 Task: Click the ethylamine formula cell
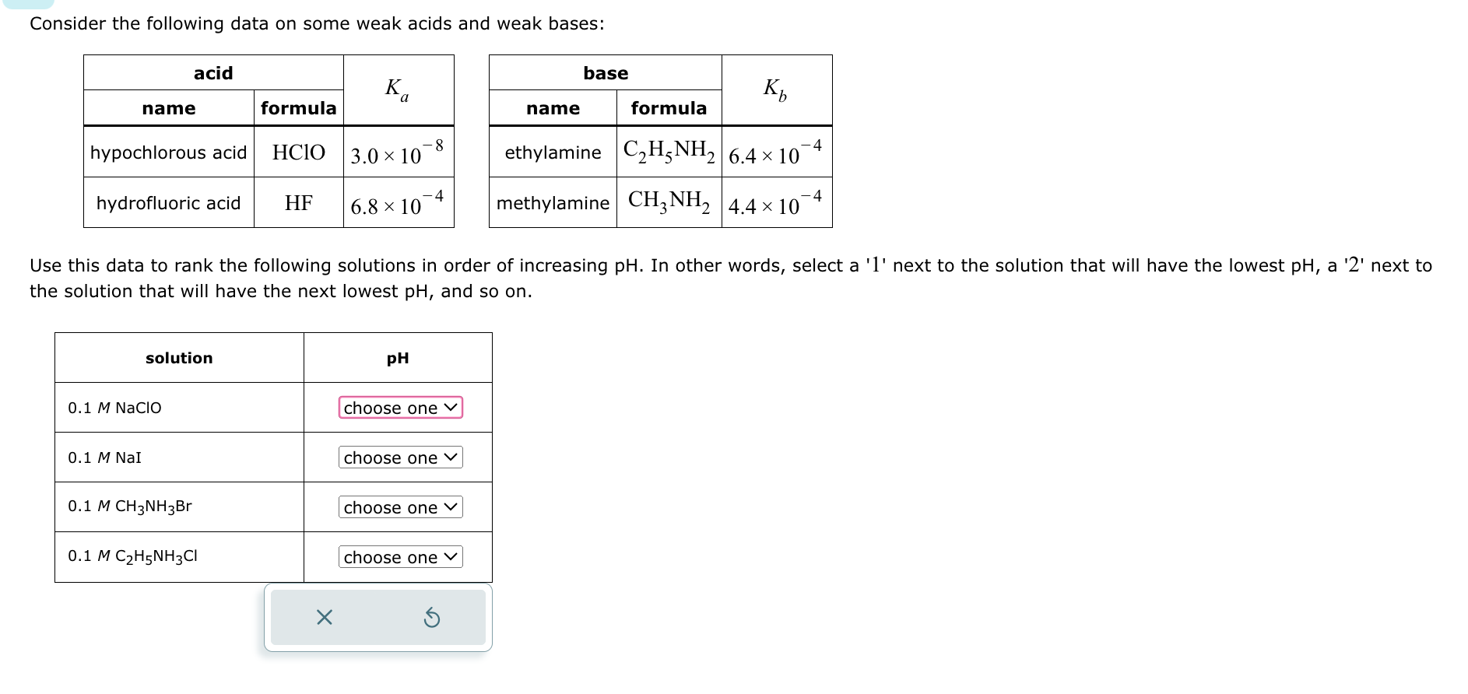click(668, 151)
